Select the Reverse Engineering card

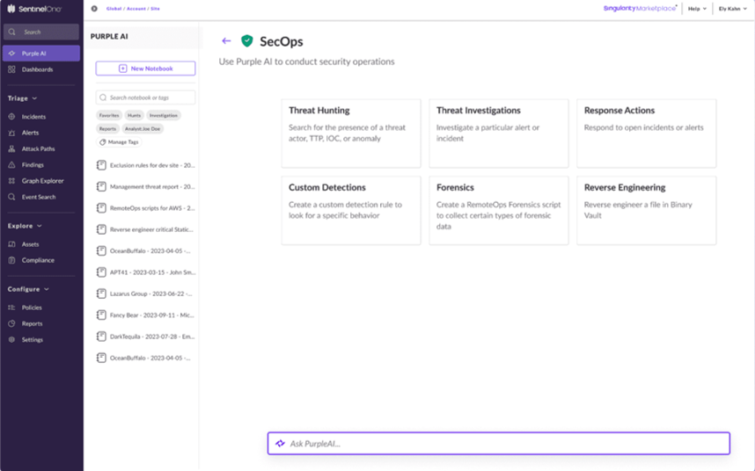pyautogui.click(x=646, y=211)
